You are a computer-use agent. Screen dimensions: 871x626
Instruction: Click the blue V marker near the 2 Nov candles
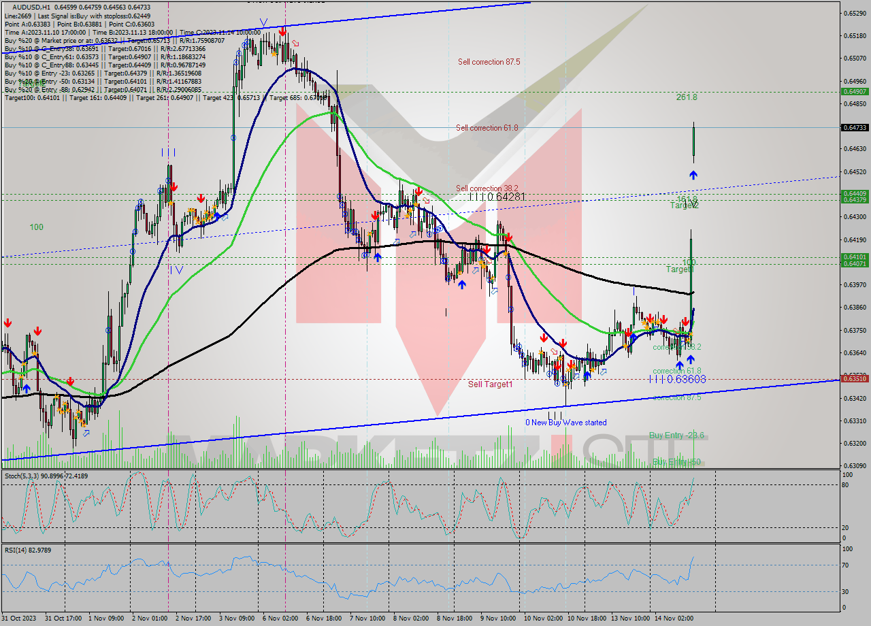(180, 269)
